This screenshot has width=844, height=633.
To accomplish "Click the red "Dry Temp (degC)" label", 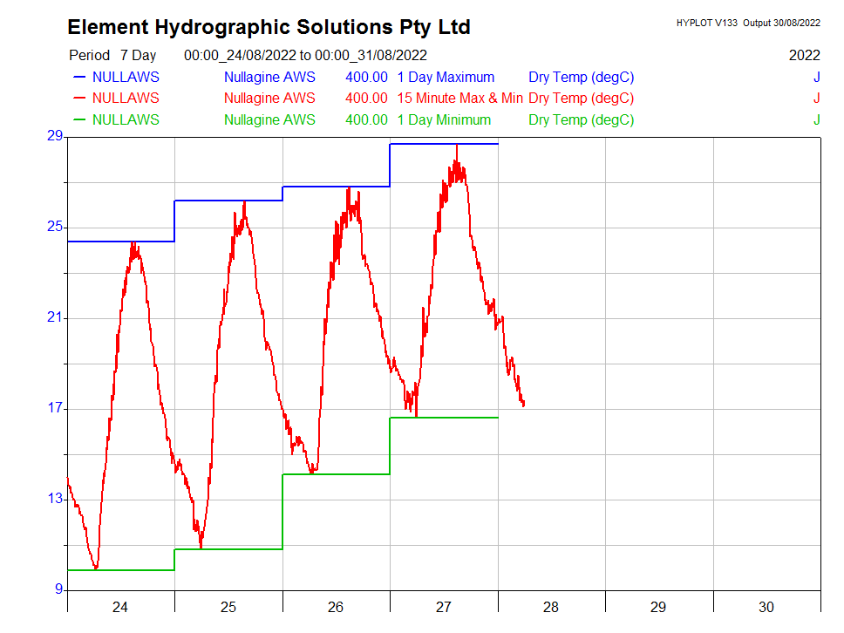I will point(581,99).
